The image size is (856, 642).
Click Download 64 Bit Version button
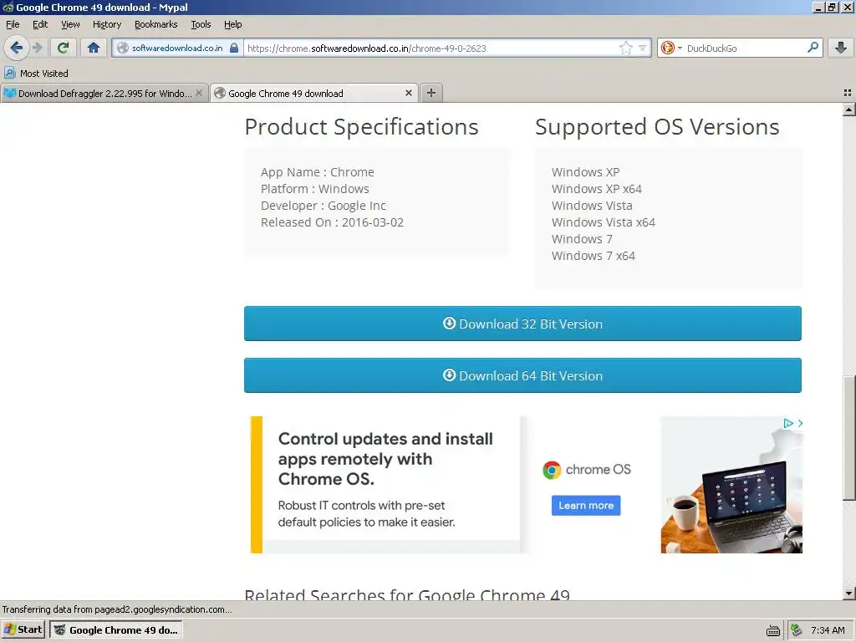coord(522,375)
